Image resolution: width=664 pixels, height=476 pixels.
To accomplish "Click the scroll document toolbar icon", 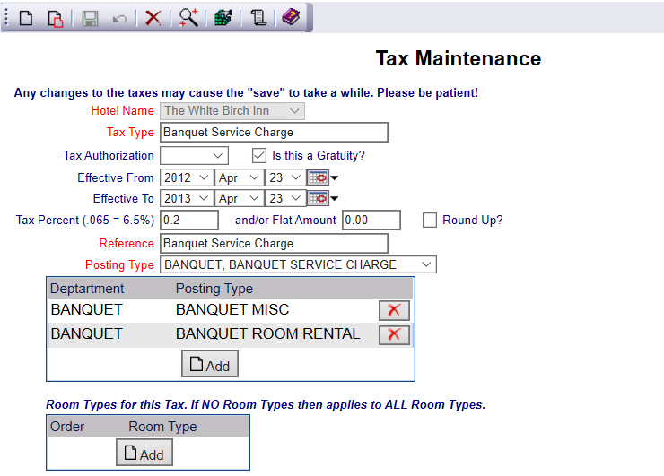I will (258, 18).
